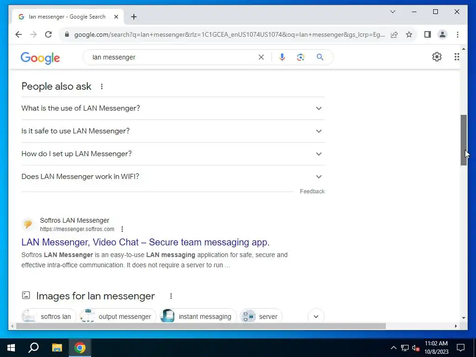Start voice search with microphone
This screenshot has height=357, width=476.
[282, 57]
